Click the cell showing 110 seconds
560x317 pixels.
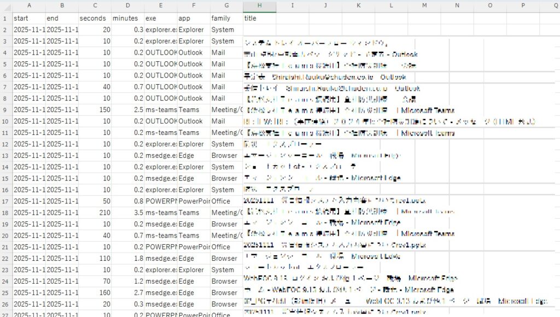pos(95,258)
